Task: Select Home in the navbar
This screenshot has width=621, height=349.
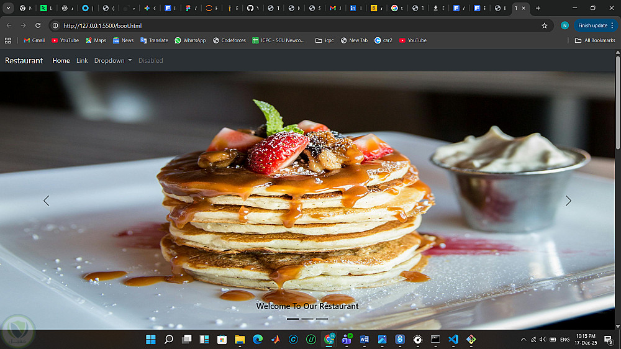Action: pyautogui.click(x=61, y=61)
